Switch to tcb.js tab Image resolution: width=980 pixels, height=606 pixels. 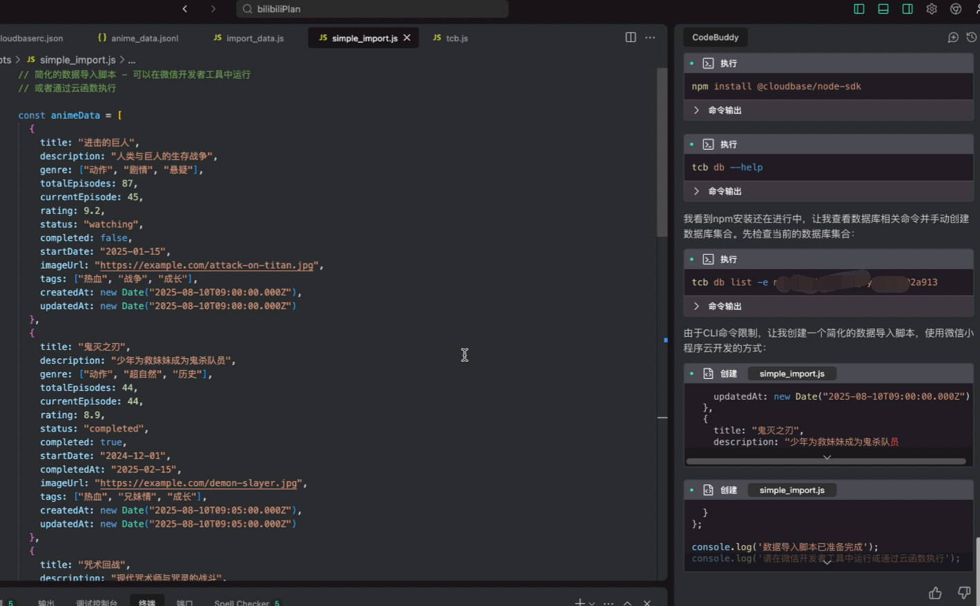pos(451,38)
